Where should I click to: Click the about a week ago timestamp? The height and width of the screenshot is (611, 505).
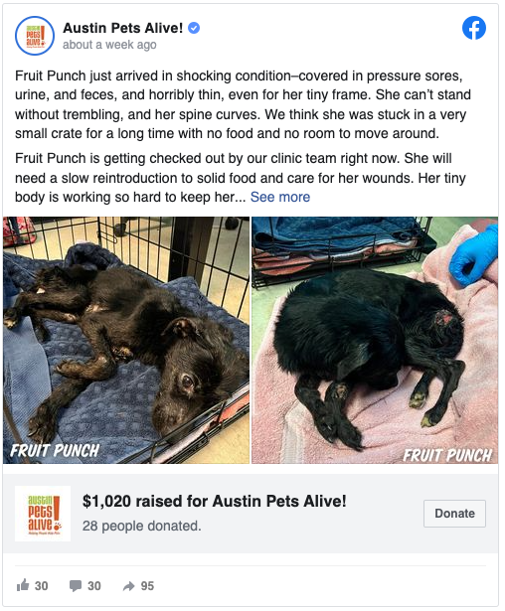pyautogui.click(x=109, y=45)
